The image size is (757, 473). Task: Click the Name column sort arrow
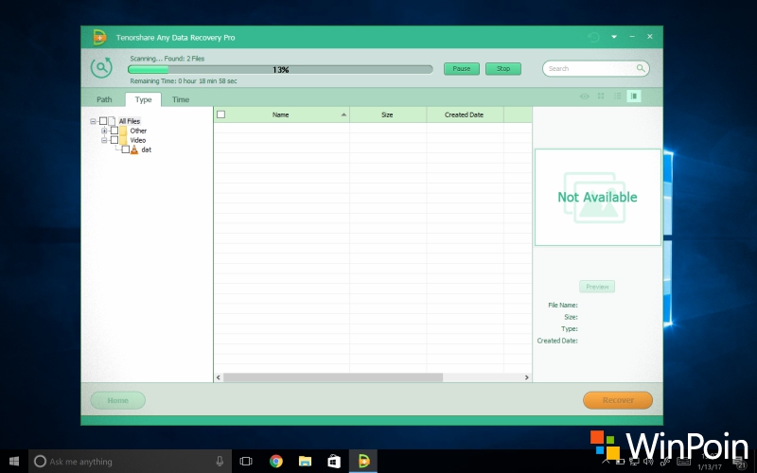point(343,114)
